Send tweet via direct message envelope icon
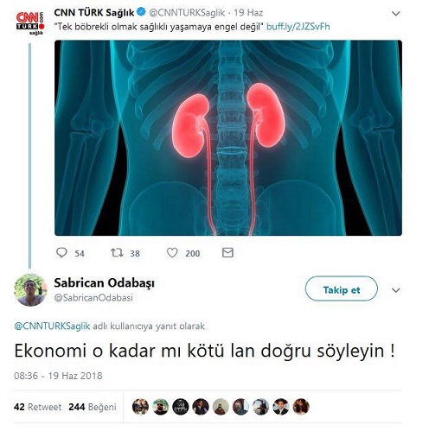The image size is (429, 431). click(227, 252)
